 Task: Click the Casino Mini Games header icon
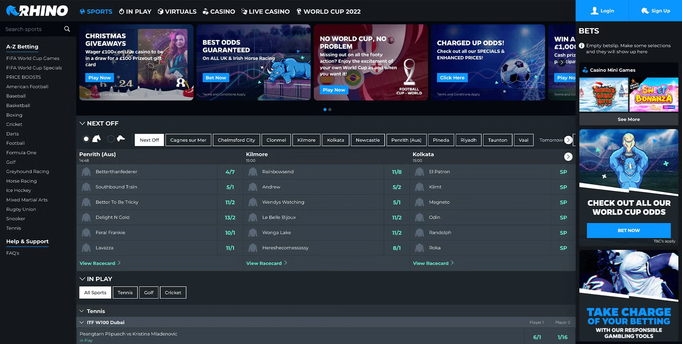[x=585, y=70]
